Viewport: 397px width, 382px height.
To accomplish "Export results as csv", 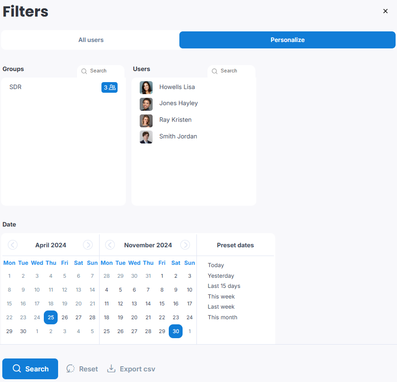I will coord(131,369).
